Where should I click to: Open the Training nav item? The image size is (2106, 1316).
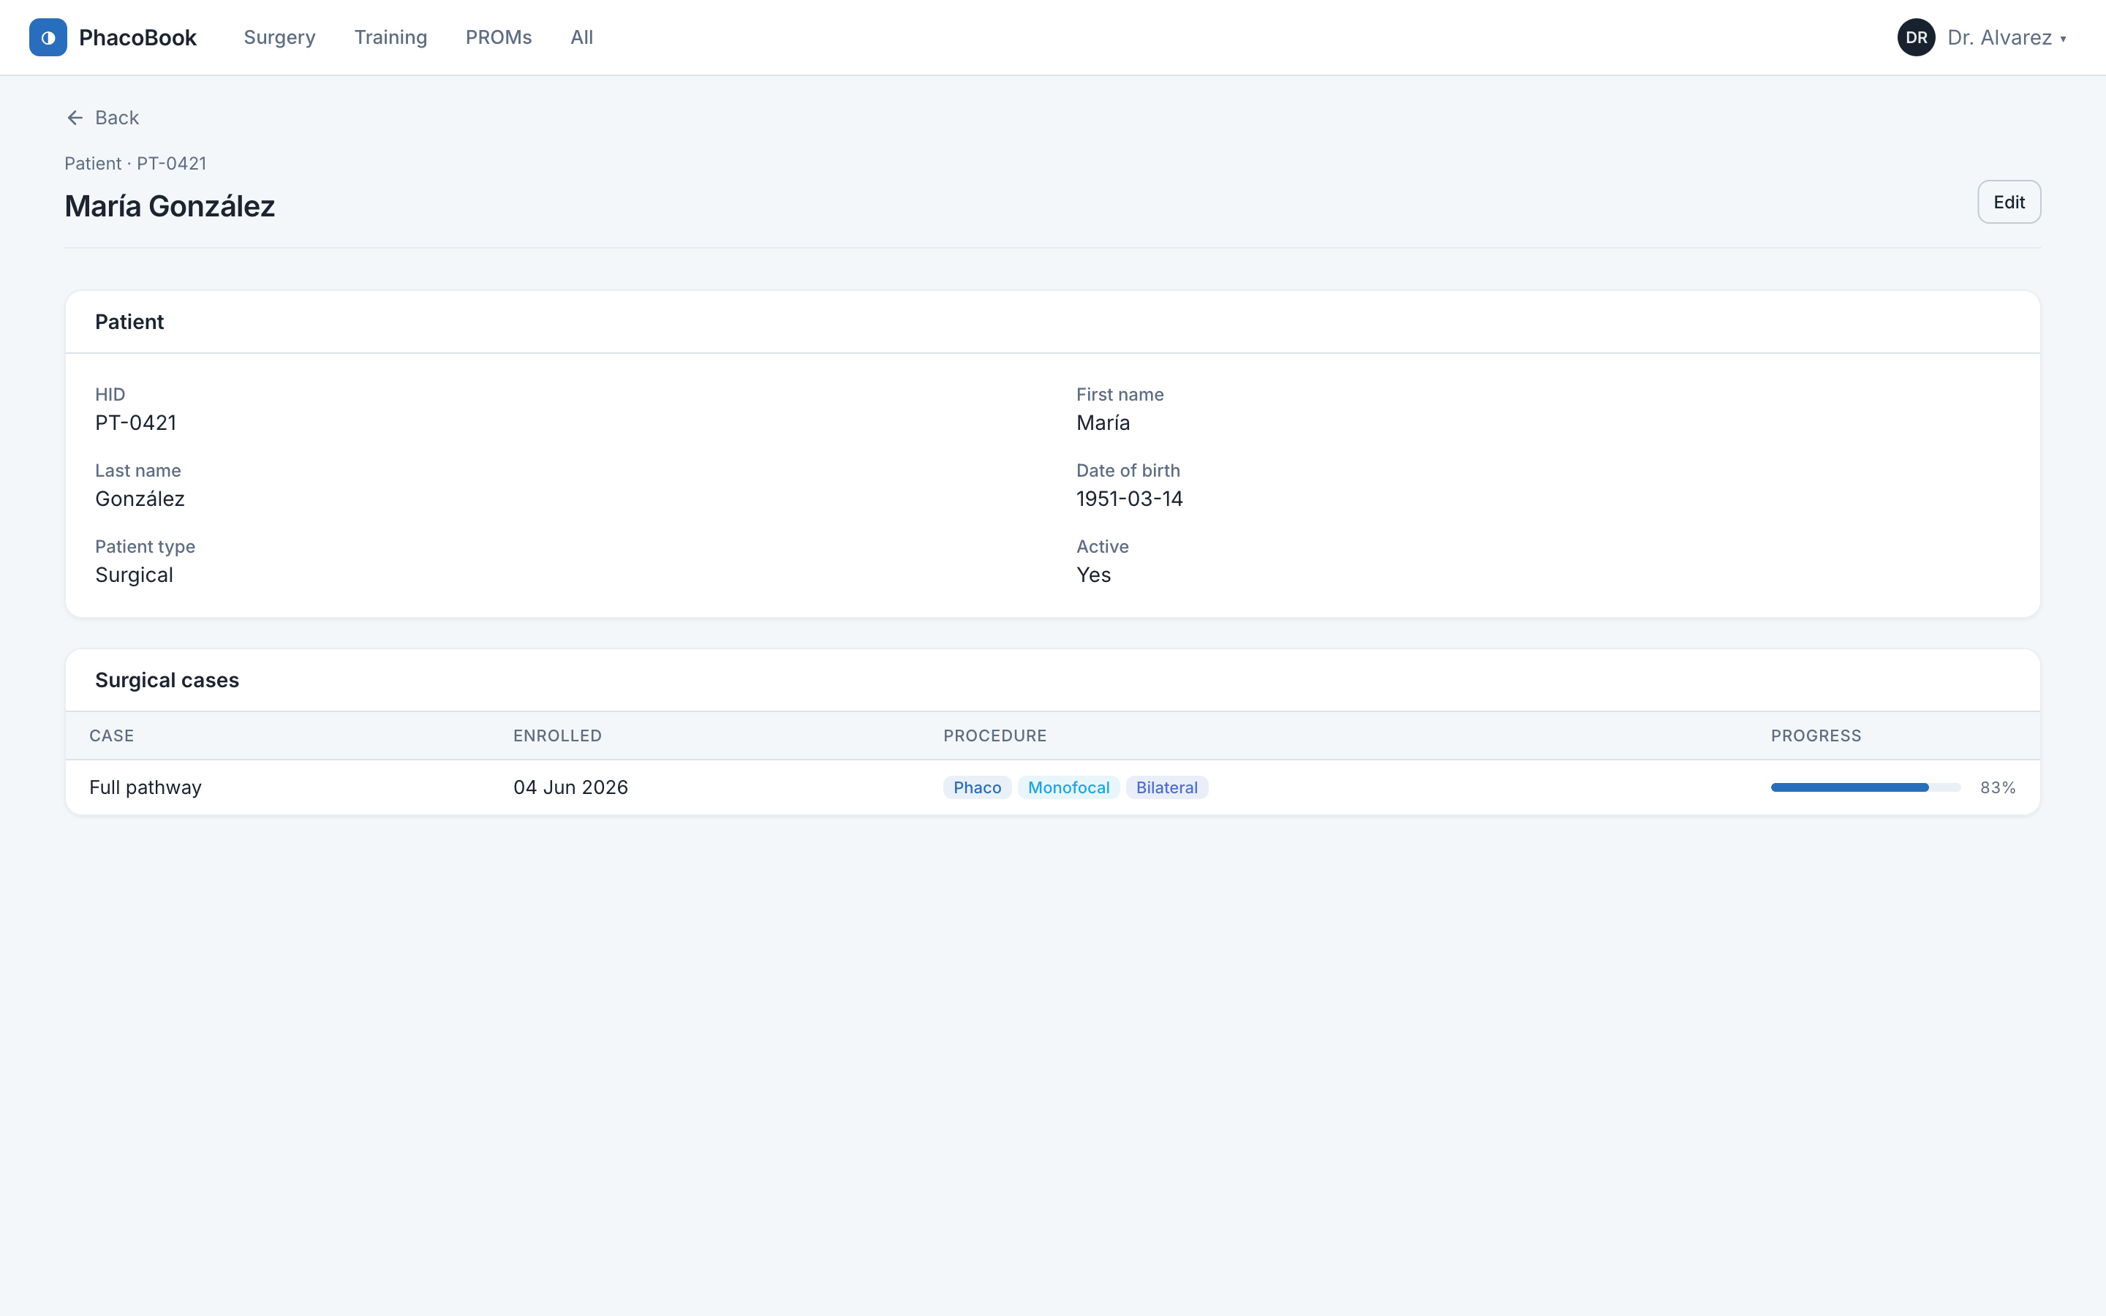point(390,37)
